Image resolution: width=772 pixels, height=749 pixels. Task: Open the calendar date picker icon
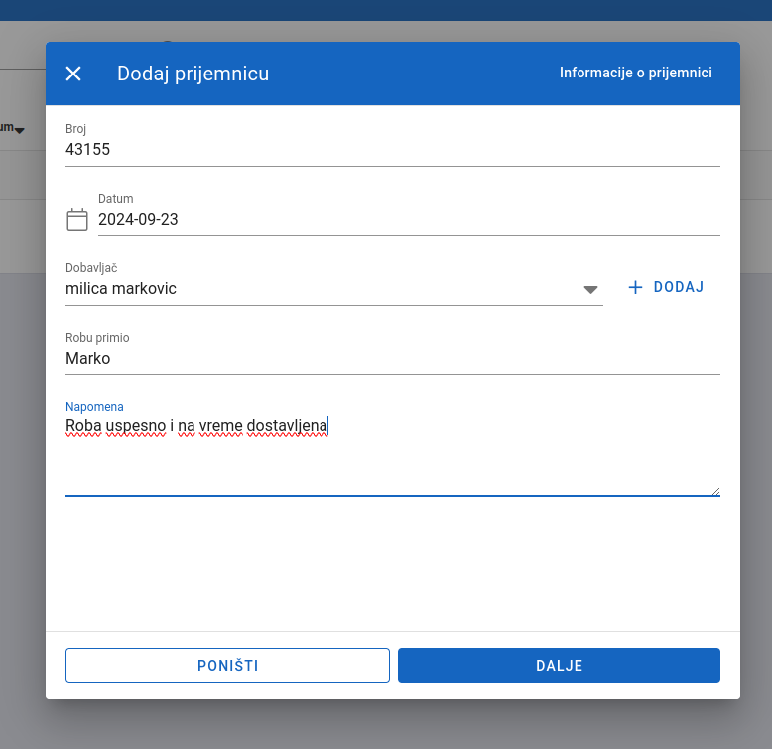tap(77, 220)
